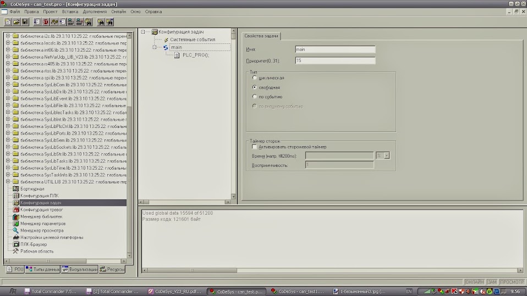Screen dimensions: 527x296
Task: Click the Windows Start button
Action: 13,291
